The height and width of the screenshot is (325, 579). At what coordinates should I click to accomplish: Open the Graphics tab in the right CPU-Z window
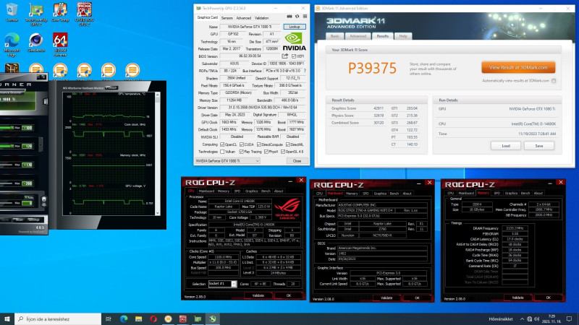511,193
